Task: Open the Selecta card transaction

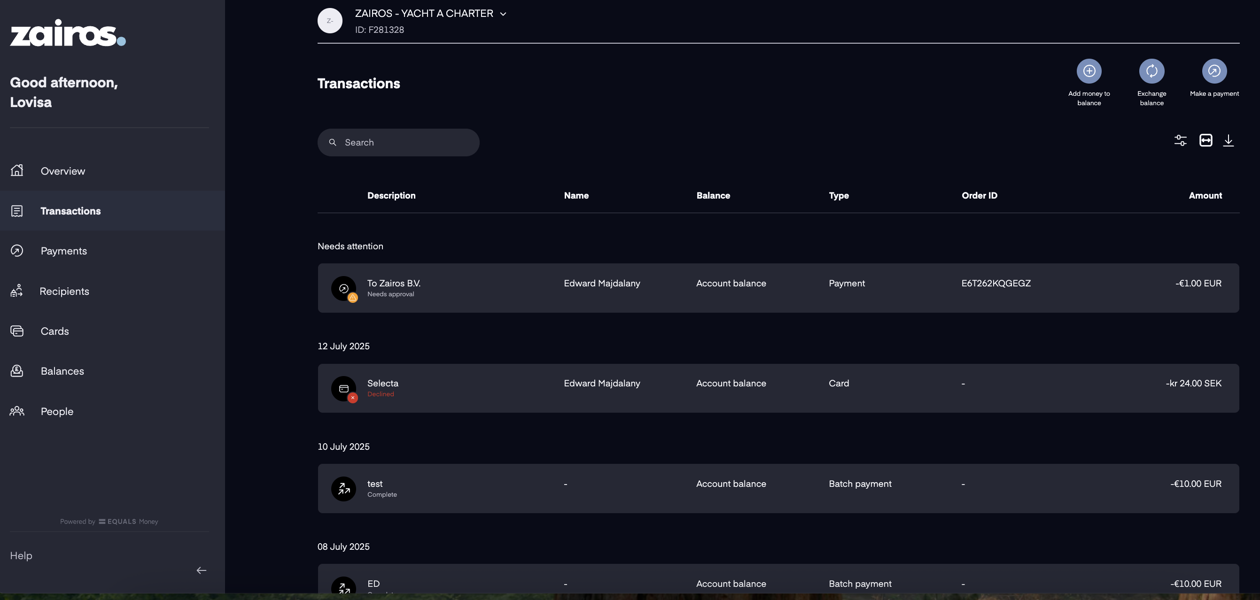Action: [778, 388]
